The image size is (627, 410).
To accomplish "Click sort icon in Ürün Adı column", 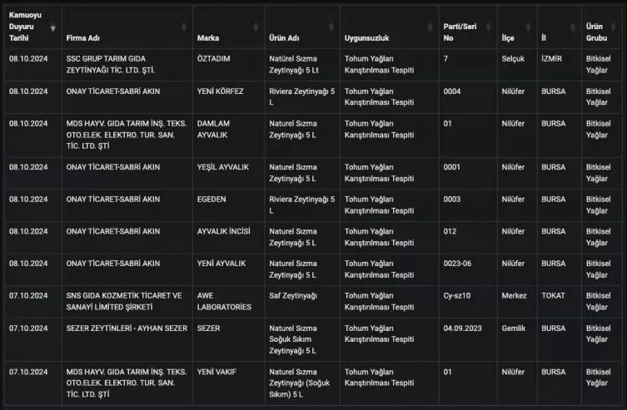I will coord(331,27).
